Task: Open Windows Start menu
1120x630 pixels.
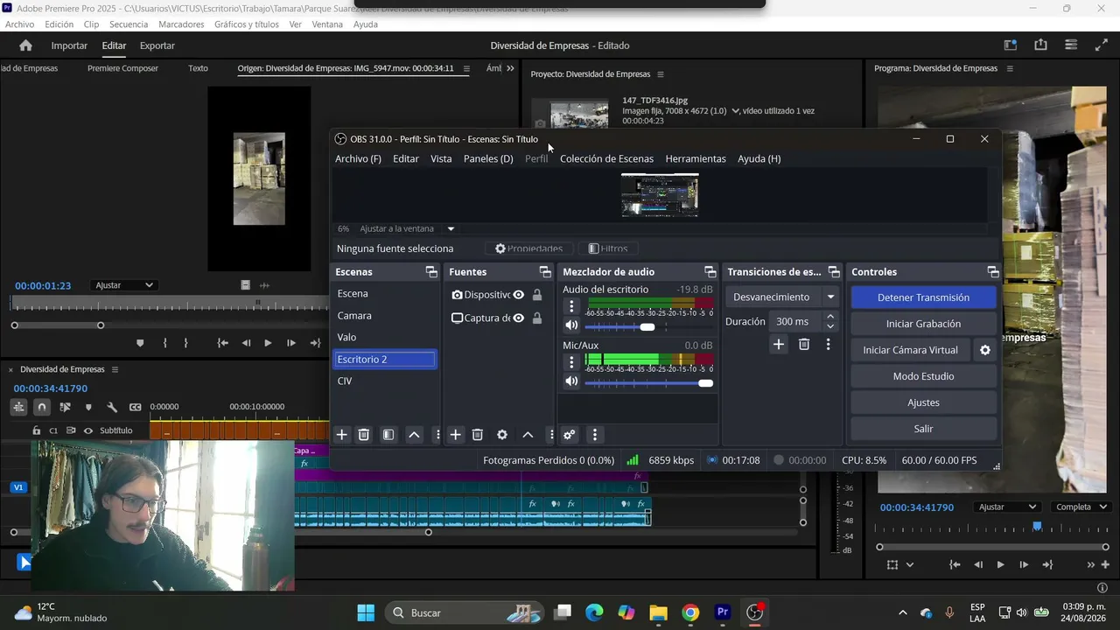Action: 366,612
